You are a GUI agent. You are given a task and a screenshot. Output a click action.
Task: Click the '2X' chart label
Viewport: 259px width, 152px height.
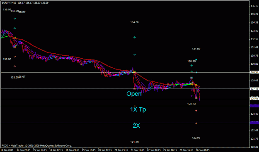coord(136,126)
